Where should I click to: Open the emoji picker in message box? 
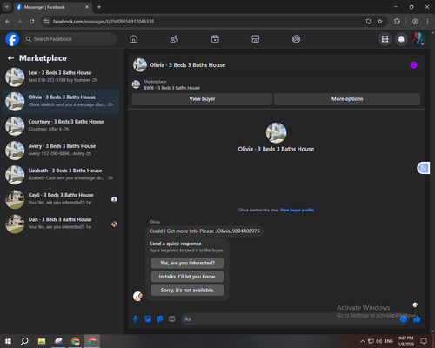coord(403,319)
